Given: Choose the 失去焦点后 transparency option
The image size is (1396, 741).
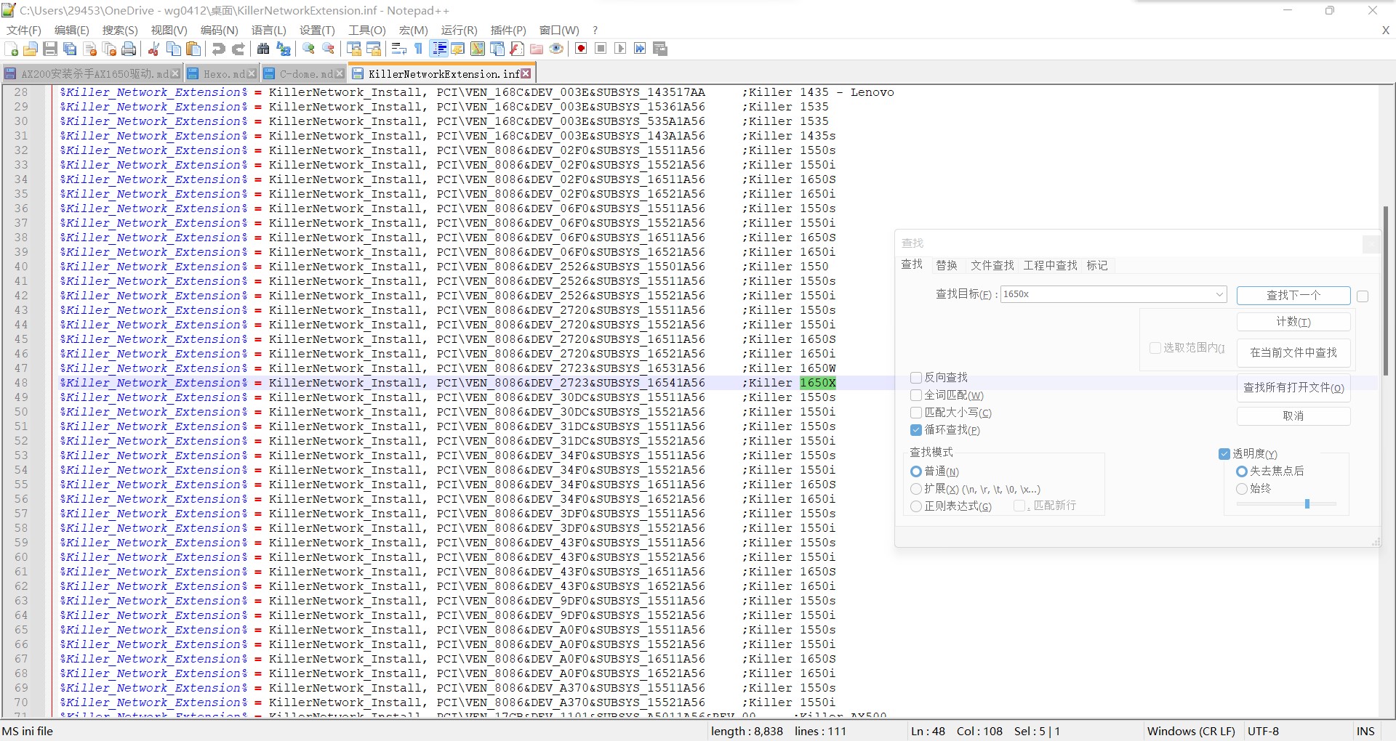Looking at the screenshot, I should tap(1242, 471).
